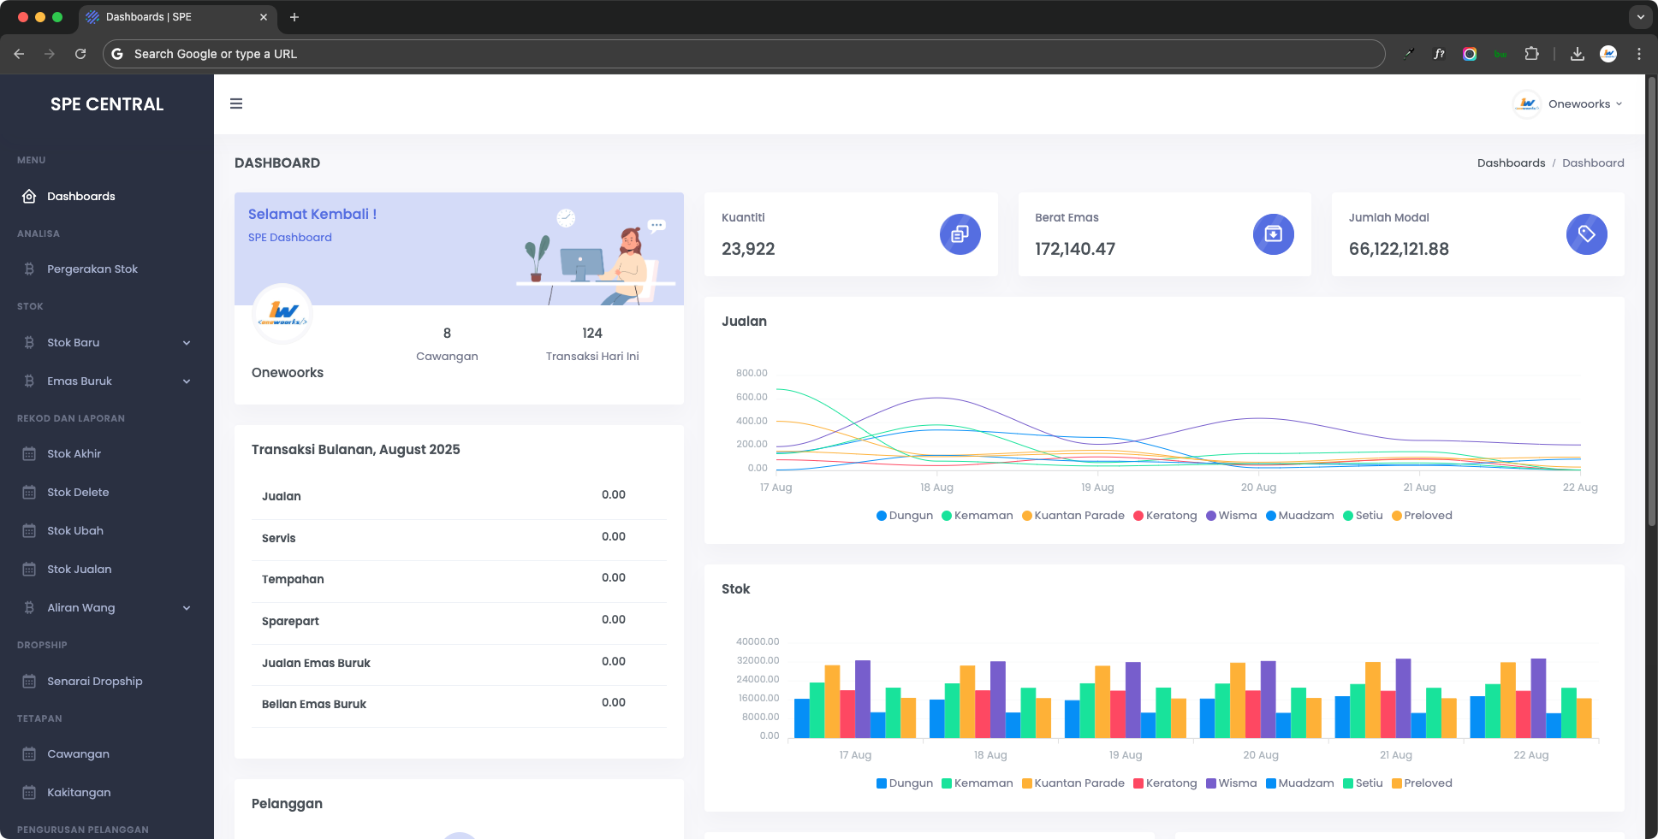This screenshot has height=839, width=1658.
Task: Open Pergerakan Stok menu item
Action: pyautogui.click(x=92, y=269)
